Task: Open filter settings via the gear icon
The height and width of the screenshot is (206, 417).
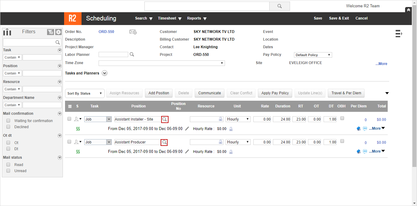Action: (x=58, y=32)
